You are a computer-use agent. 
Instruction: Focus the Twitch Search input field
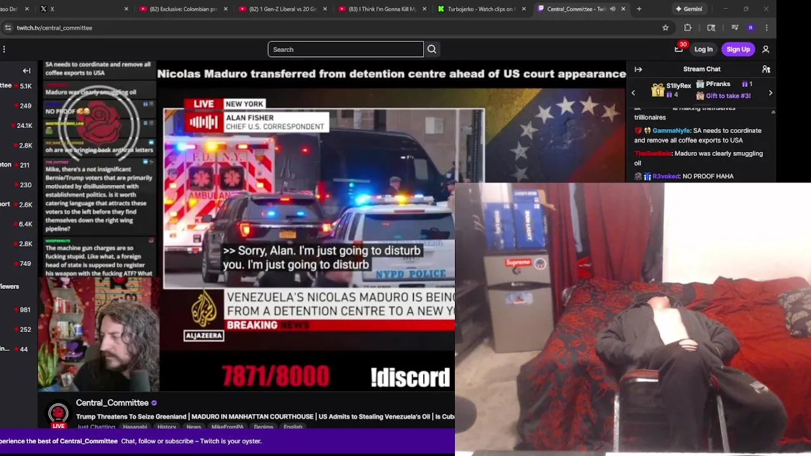pyautogui.click(x=345, y=49)
